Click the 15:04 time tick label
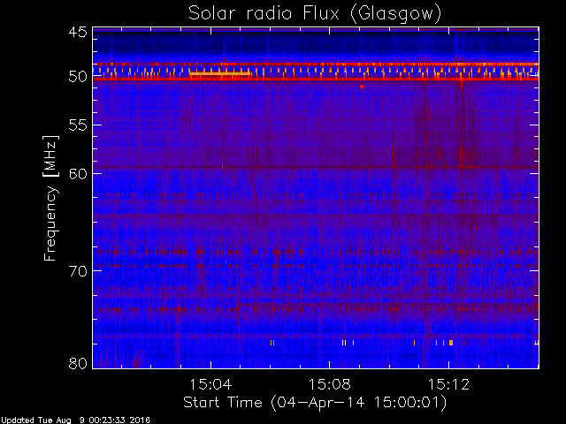This screenshot has height=424, width=566. coord(210,385)
